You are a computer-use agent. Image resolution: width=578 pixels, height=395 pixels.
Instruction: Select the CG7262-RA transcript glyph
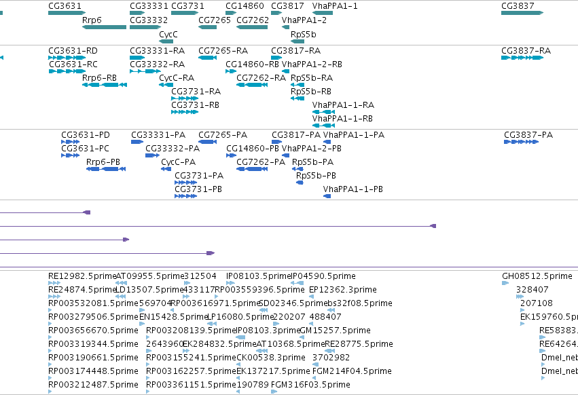tap(252, 85)
